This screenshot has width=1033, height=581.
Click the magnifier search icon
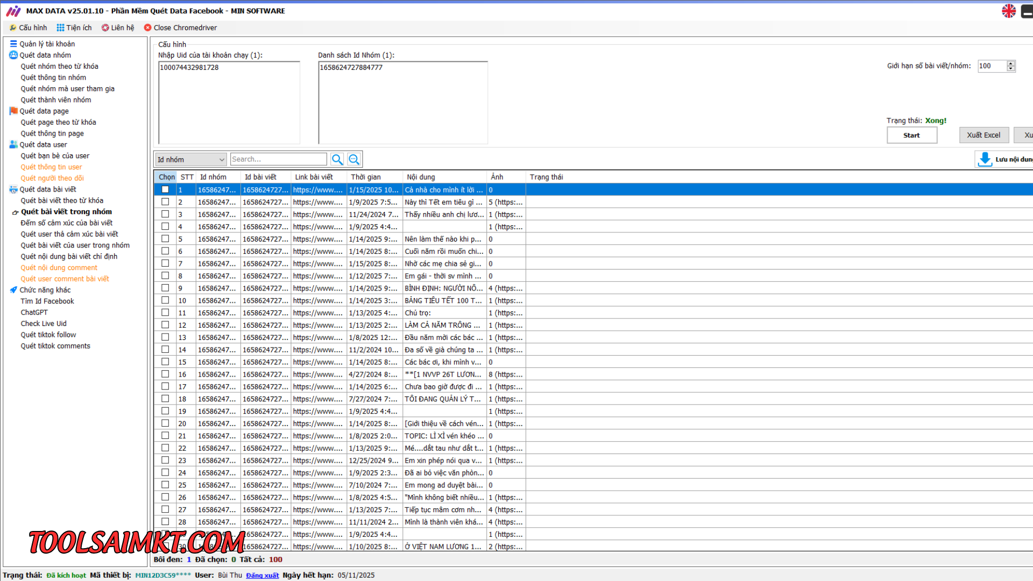pyautogui.click(x=337, y=159)
